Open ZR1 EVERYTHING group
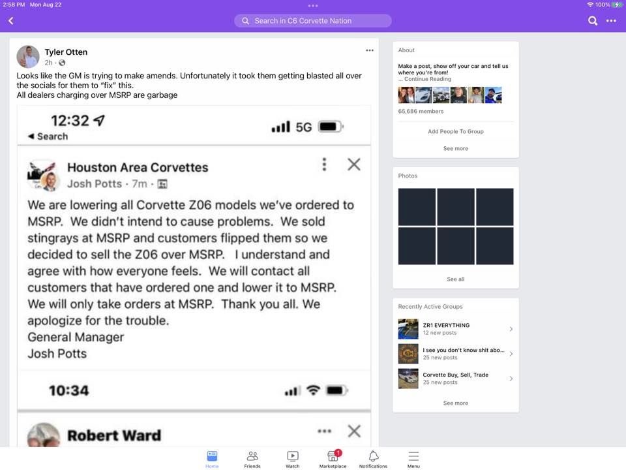The height and width of the screenshot is (470, 626). click(456, 329)
